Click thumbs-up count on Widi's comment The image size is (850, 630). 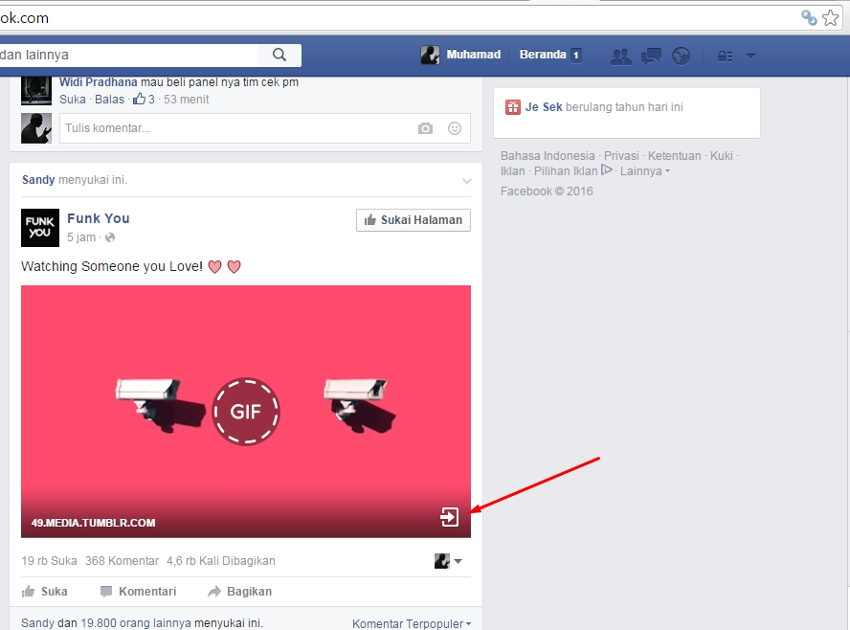144,100
